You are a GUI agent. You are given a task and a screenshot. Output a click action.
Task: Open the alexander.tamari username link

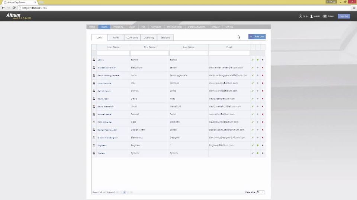tap(107, 68)
